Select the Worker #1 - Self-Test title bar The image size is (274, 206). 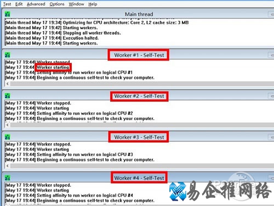[x=138, y=55]
